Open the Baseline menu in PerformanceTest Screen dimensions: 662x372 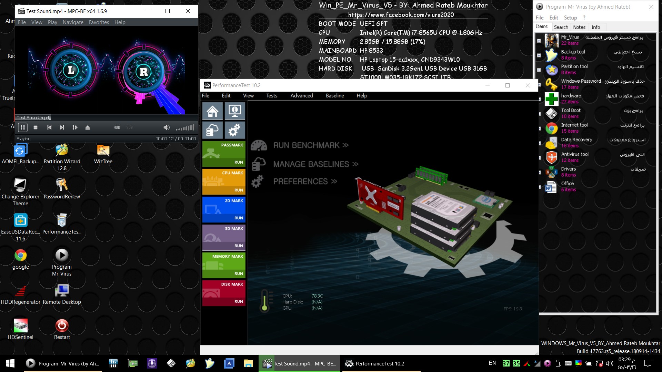point(335,95)
